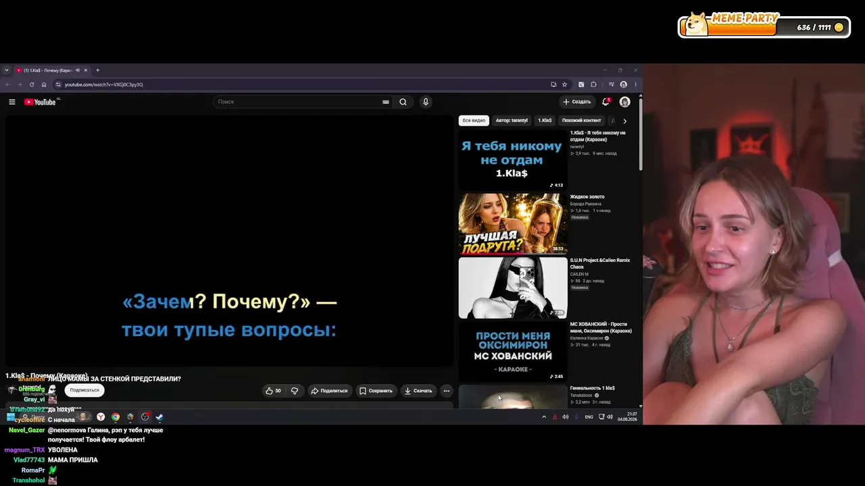Select the '1.Kla$' filter chip

tap(545, 121)
